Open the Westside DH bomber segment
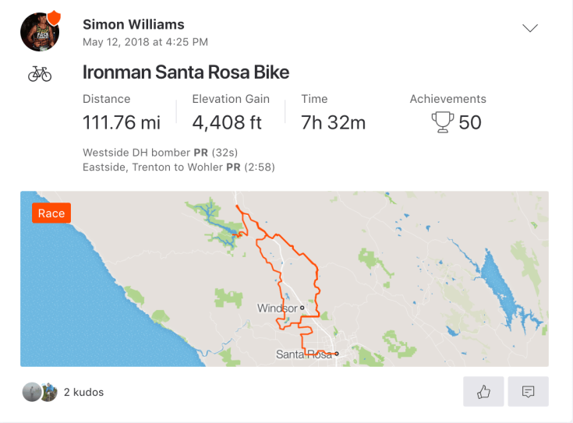Screen dimensions: 573x423 click(x=136, y=152)
